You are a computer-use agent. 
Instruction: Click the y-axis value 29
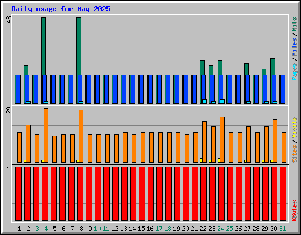click(x=9, y=110)
